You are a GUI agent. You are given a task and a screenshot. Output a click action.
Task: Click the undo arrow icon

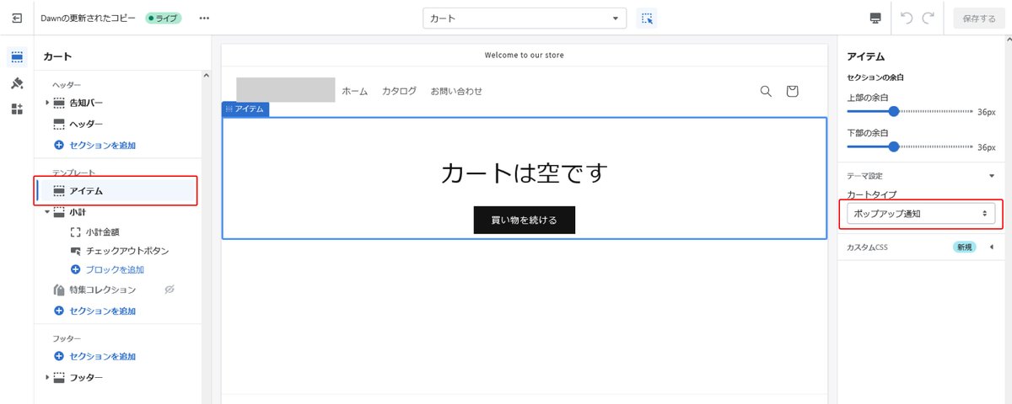click(907, 18)
